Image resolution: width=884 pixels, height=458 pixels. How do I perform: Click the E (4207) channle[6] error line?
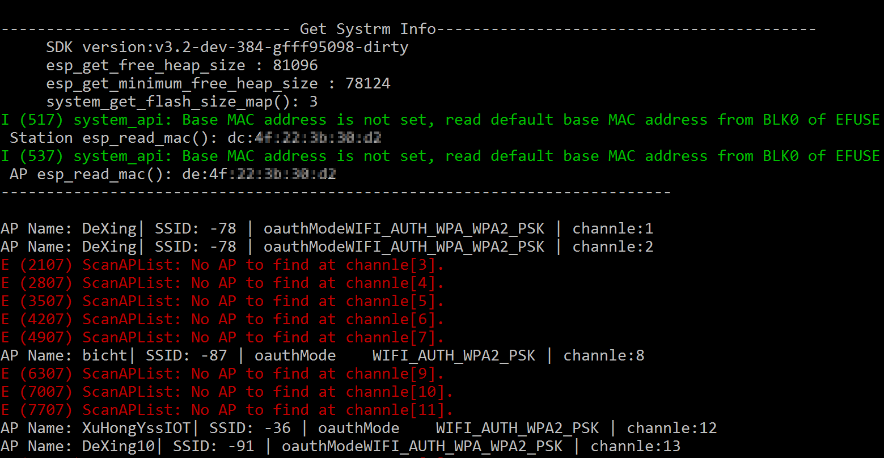point(223,319)
